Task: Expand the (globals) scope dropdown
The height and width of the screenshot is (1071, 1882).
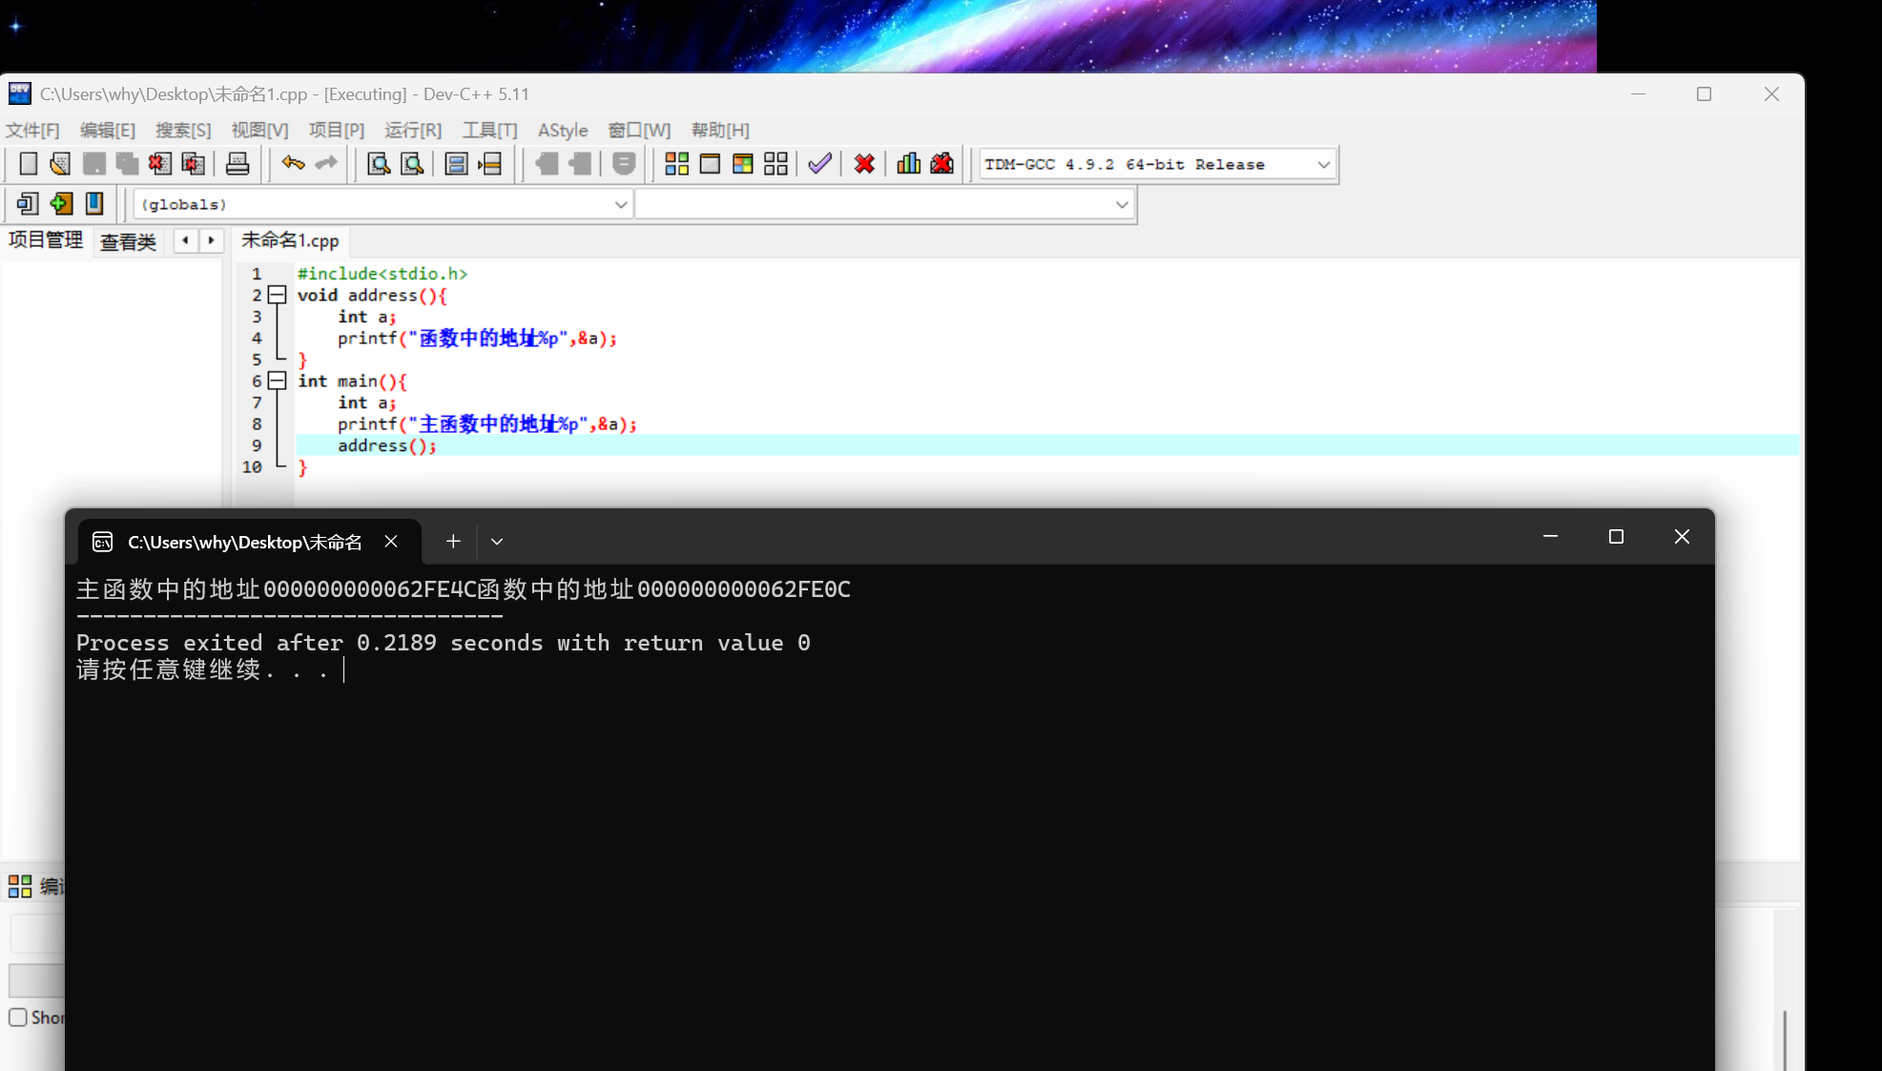Action: (620, 205)
